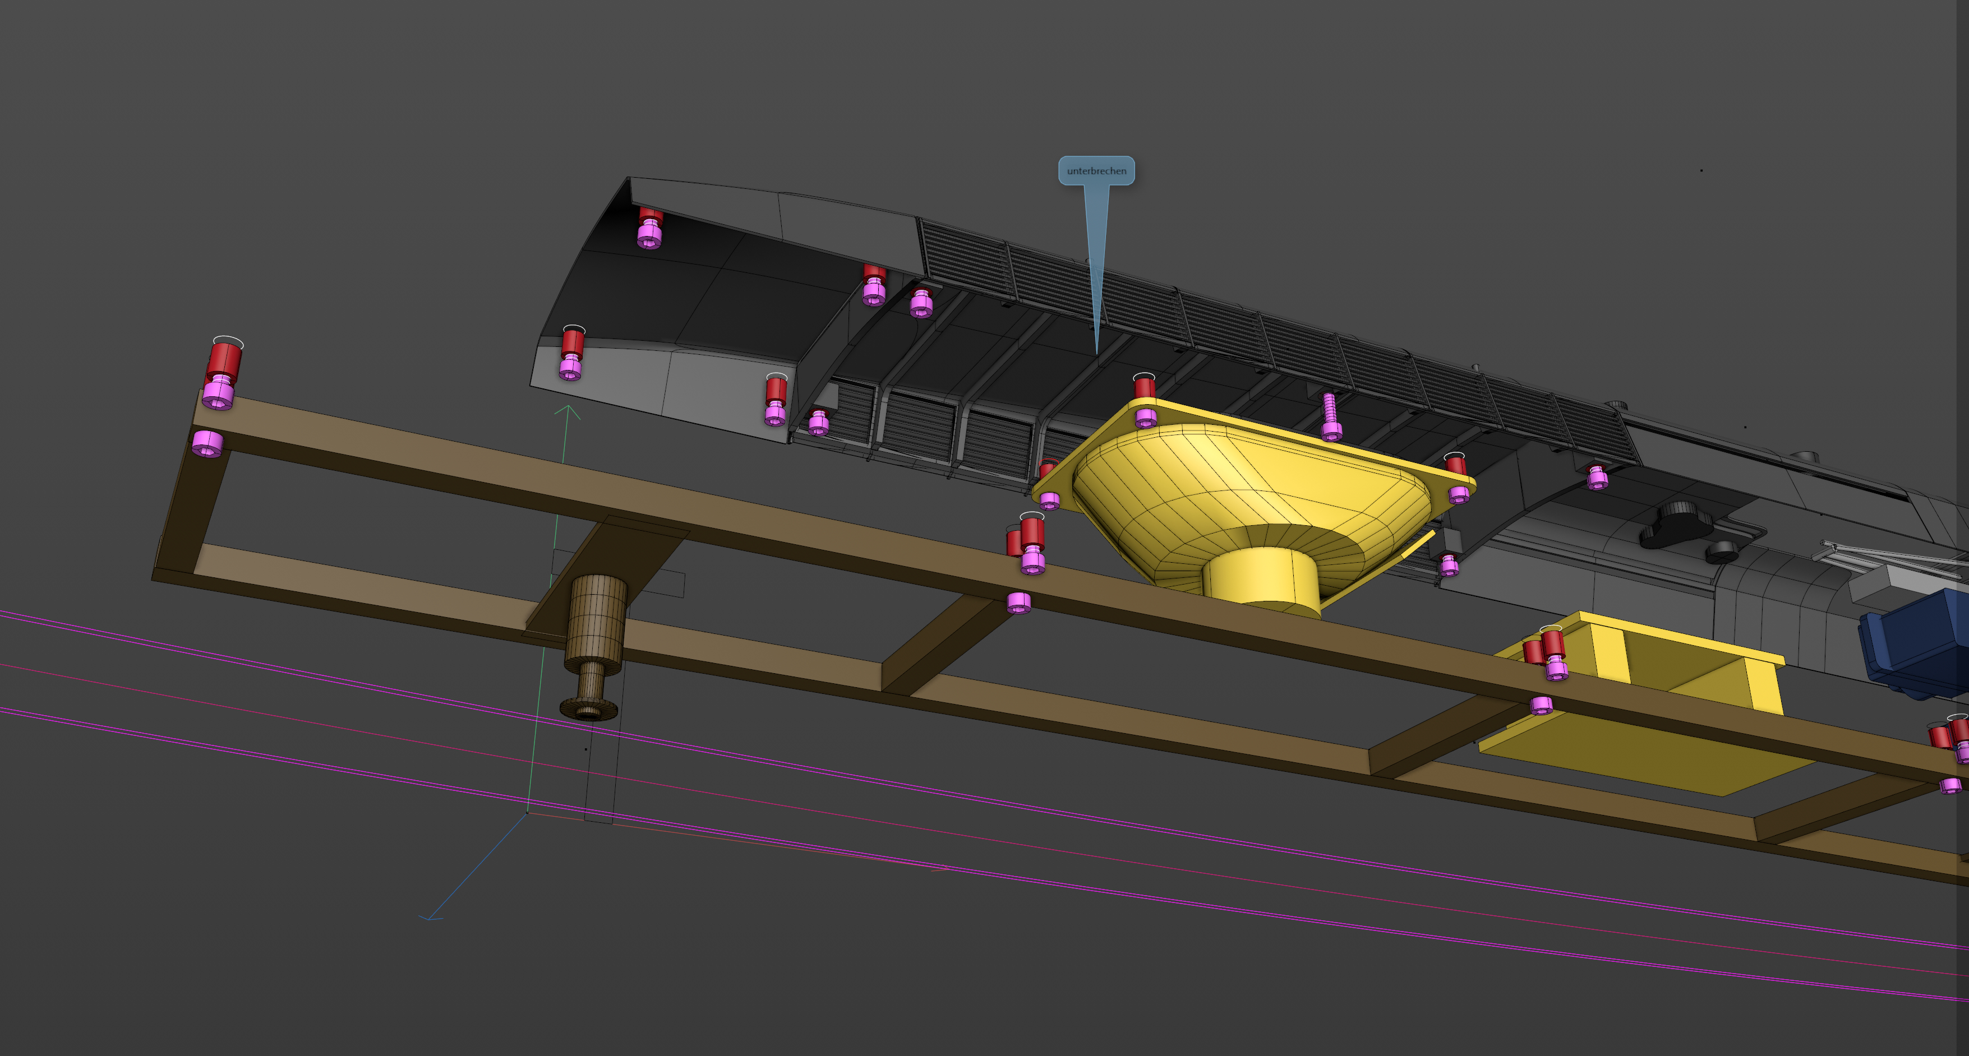The width and height of the screenshot is (1969, 1056).
Task: Click the "unterbrechen" annotation label
Action: 1096,170
